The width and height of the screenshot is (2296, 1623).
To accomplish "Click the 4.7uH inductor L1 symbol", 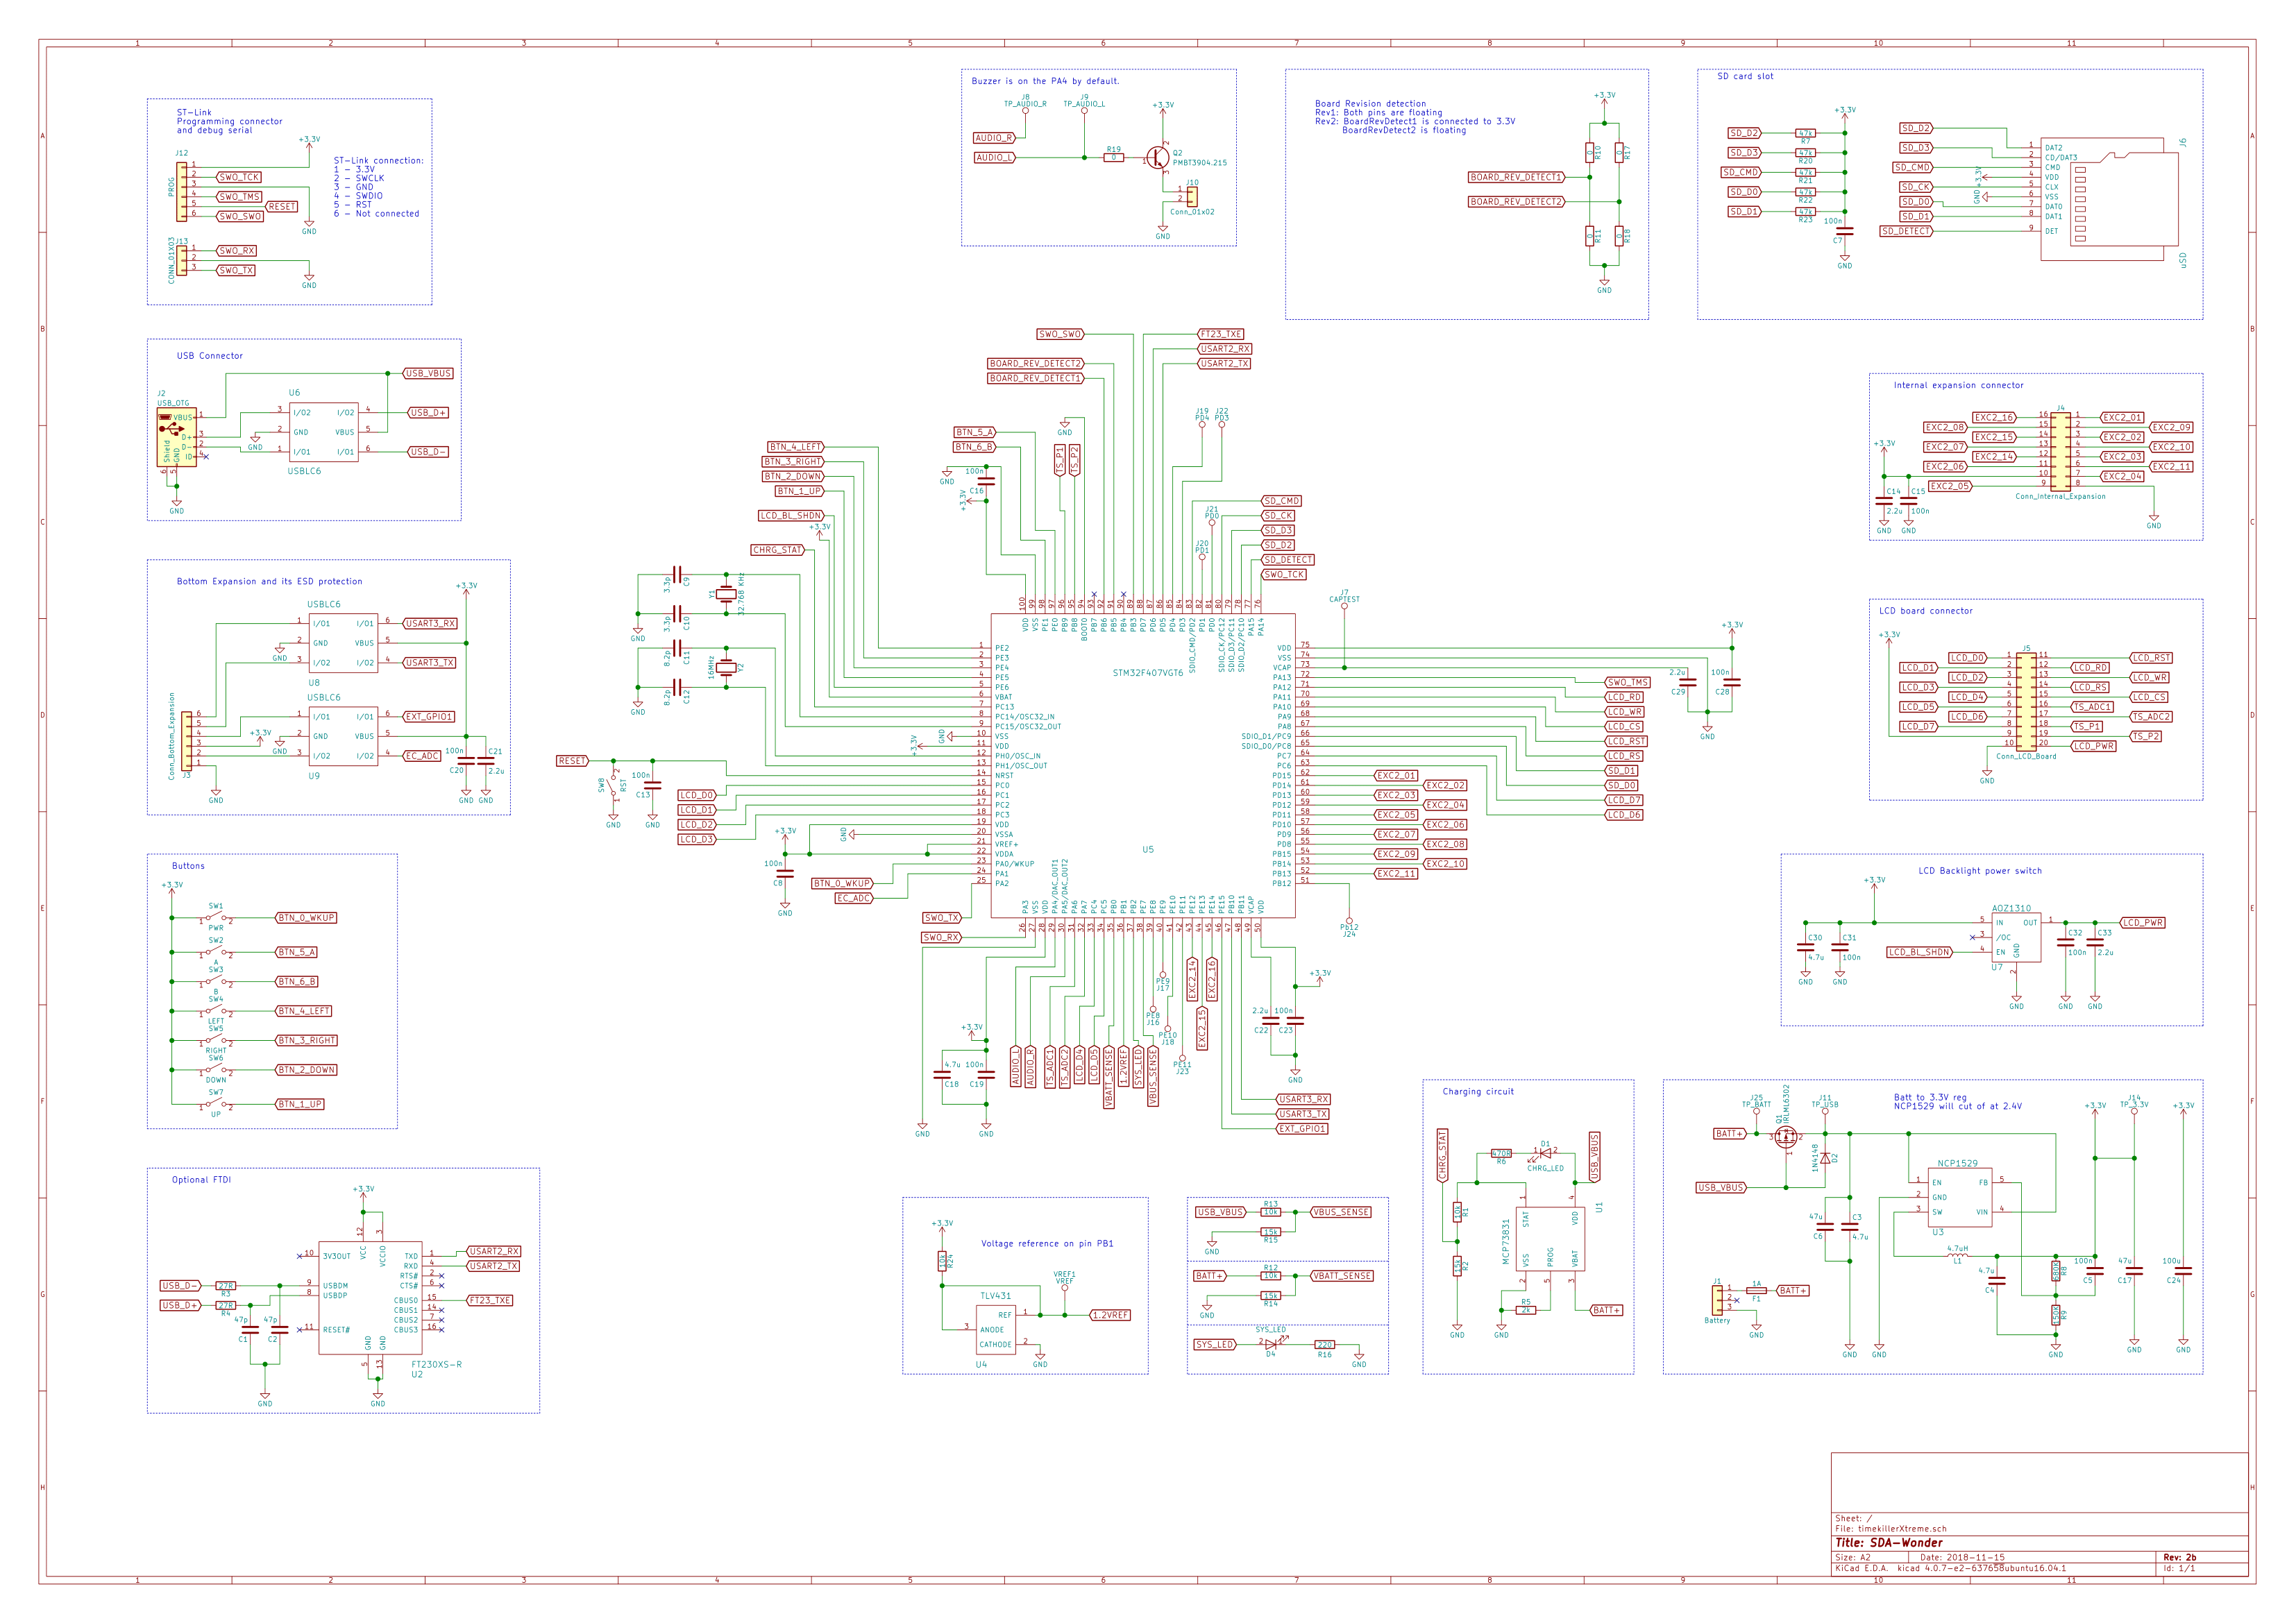I will (x=1957, y=1255).
